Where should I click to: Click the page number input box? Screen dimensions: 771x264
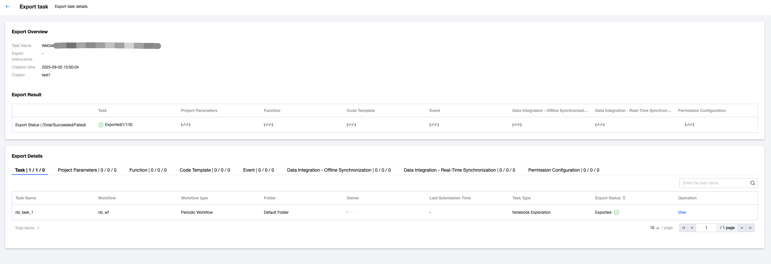pos(706,228)
